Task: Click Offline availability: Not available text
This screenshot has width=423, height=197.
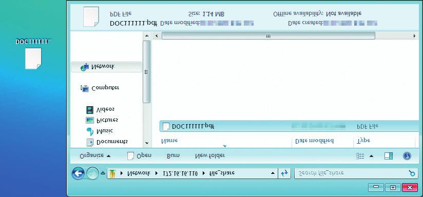Action: pyautogui.click(x=317, y=14)
